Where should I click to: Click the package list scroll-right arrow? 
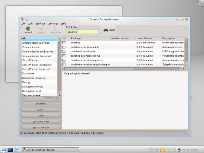pyautogui.click(x=183, y=69)
